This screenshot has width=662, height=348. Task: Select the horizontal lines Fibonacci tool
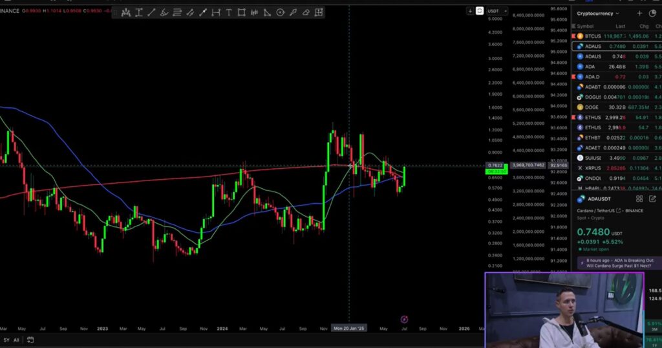pos(177,12)
